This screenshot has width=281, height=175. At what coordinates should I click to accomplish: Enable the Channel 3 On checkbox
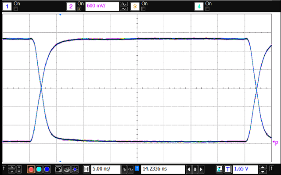pyautogui.click(x=144, y=9)
